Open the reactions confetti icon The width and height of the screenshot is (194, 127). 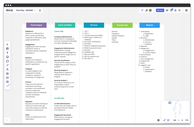[x=147, y=10]
